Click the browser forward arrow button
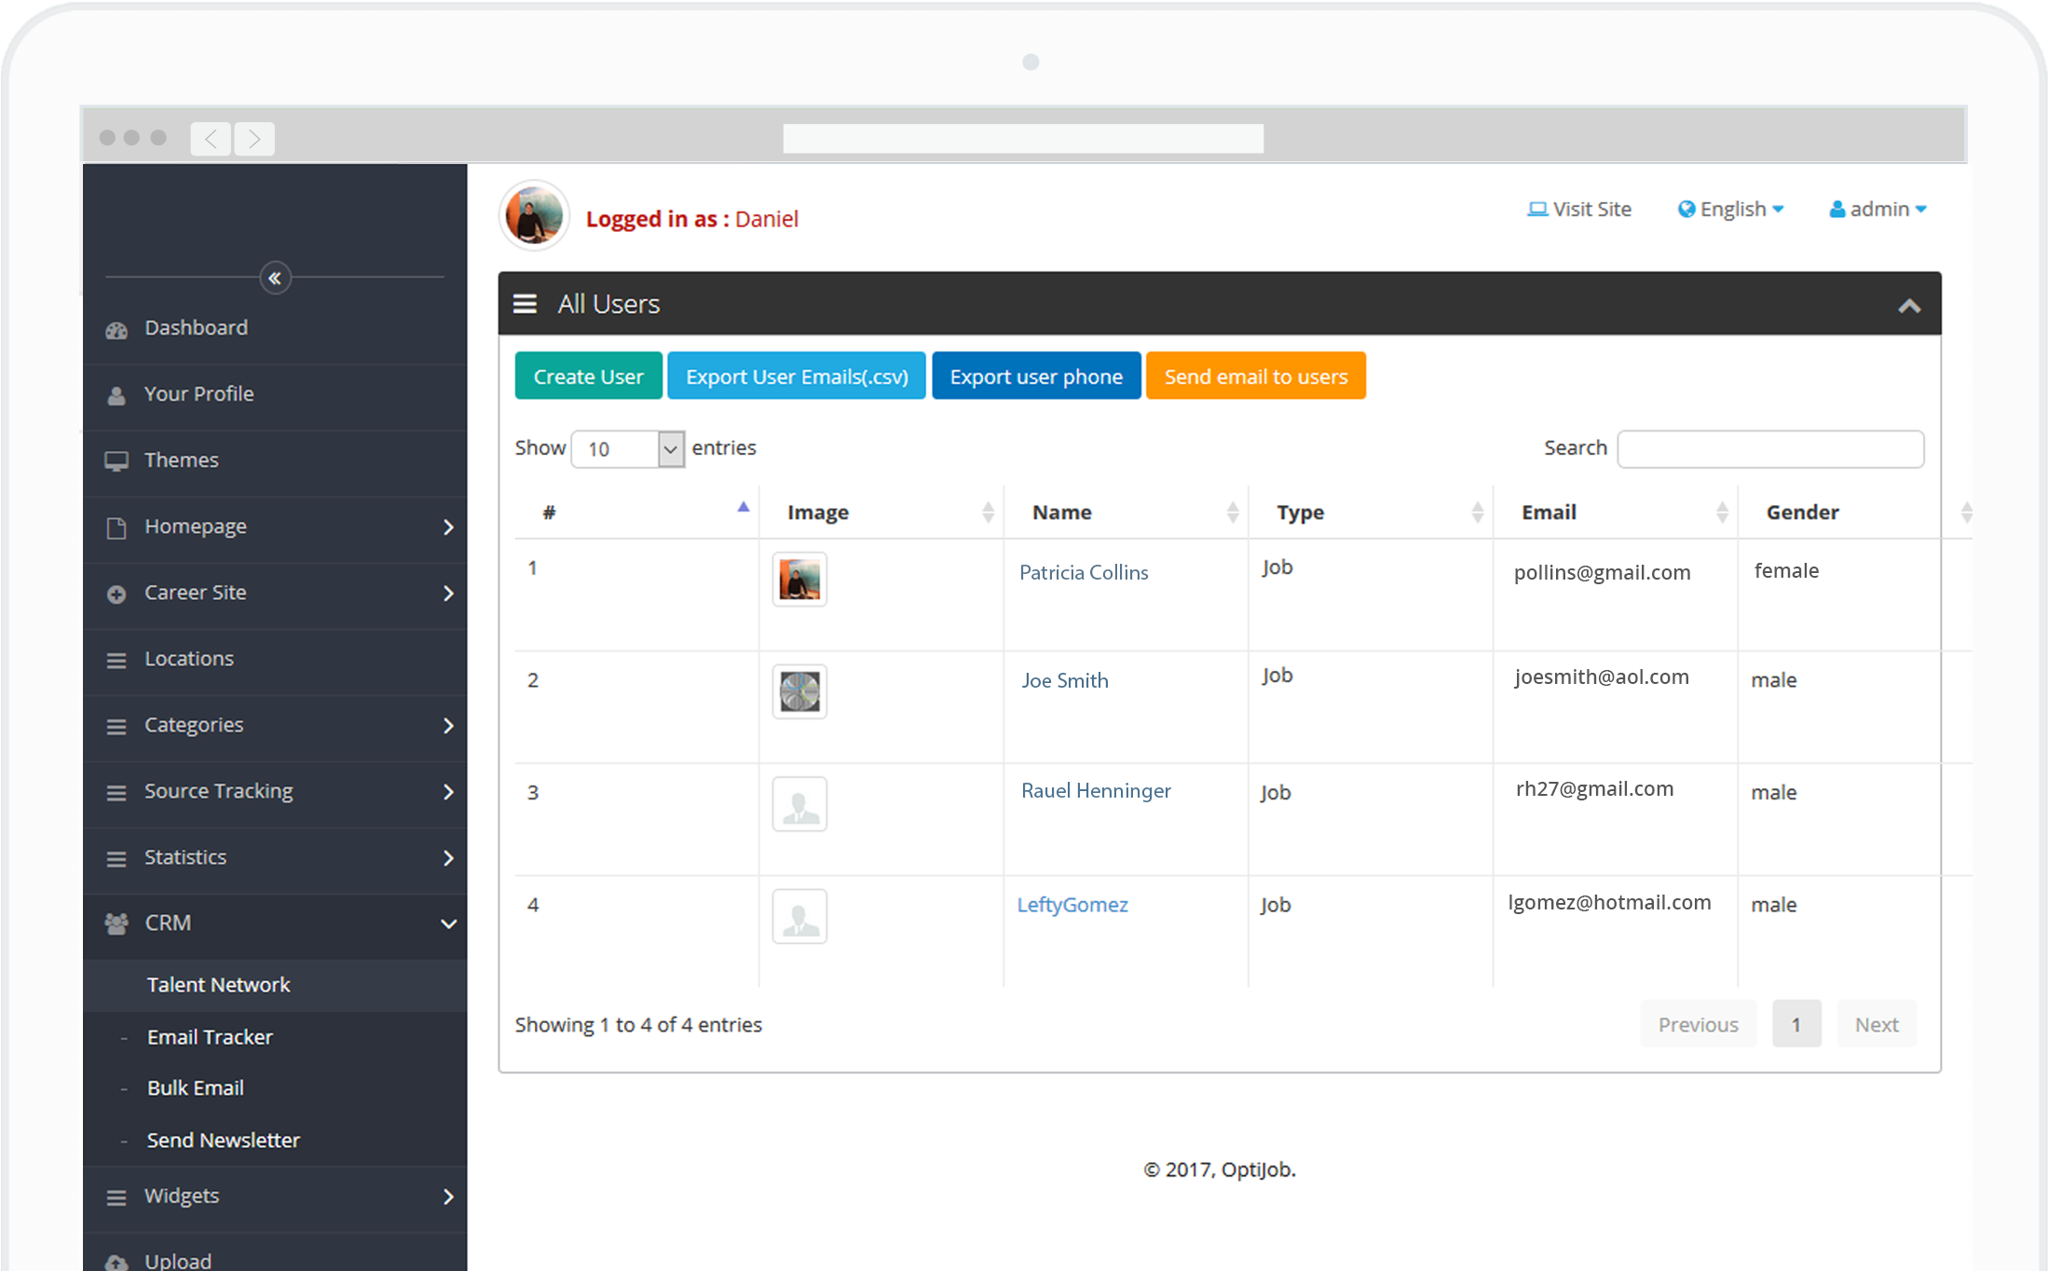Screen dimensions: 2048x1271 point(254,139)
